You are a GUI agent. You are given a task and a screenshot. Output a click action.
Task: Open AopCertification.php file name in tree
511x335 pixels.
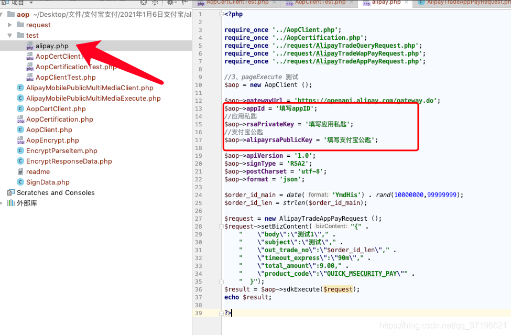coord(60,120)
